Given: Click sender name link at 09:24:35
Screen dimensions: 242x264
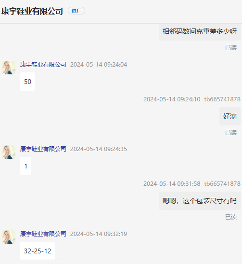Looking at the screenshot, I should 43,149.
